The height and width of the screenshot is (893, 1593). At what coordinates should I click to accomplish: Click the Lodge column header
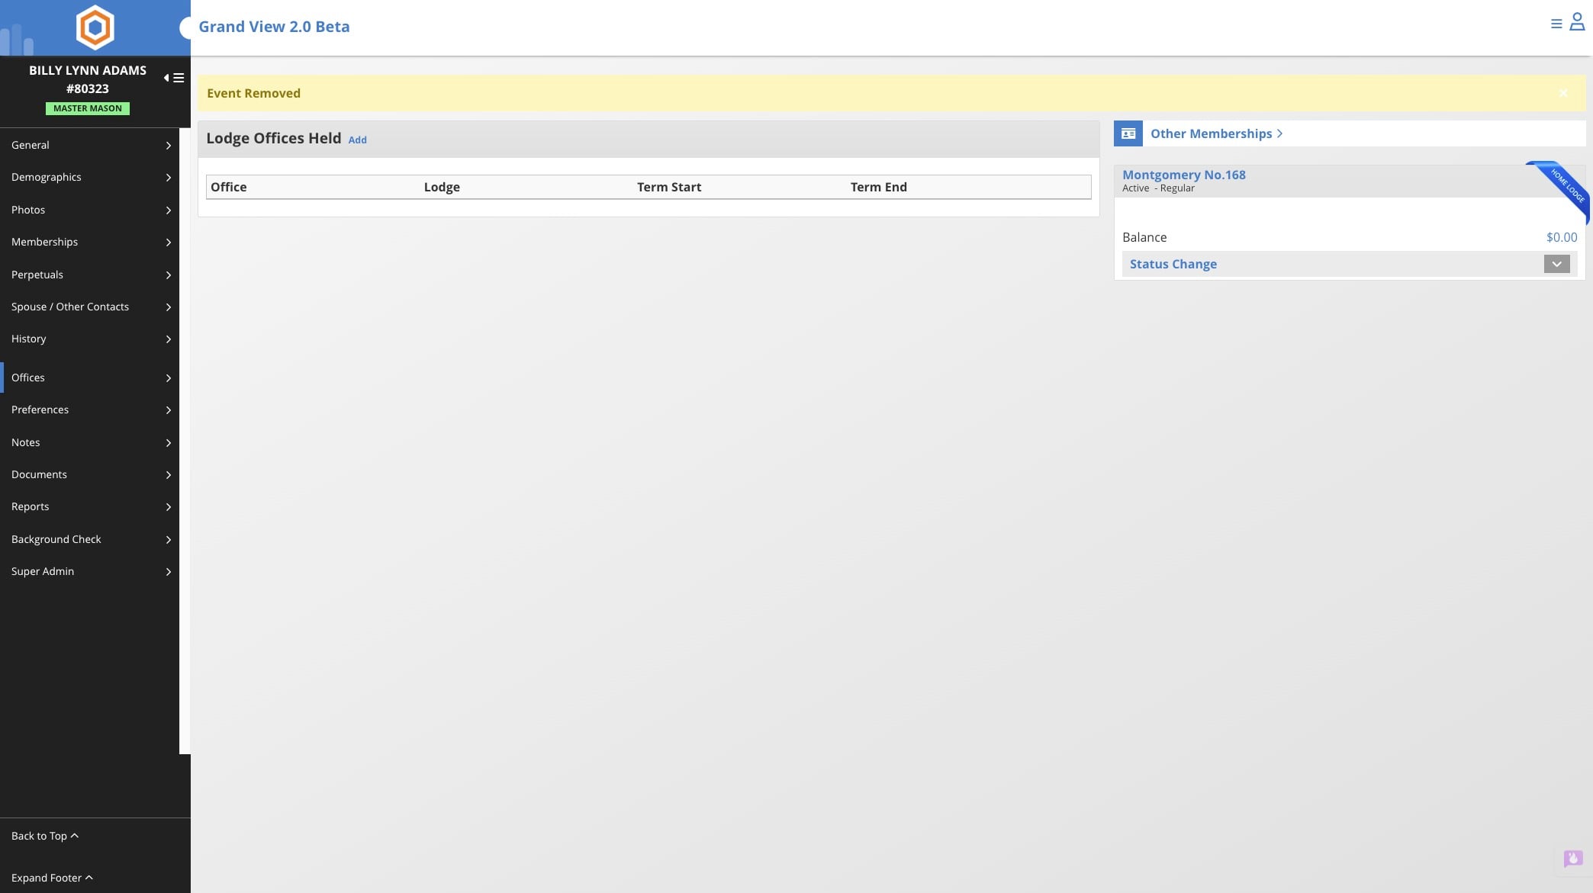coord(442,187)
